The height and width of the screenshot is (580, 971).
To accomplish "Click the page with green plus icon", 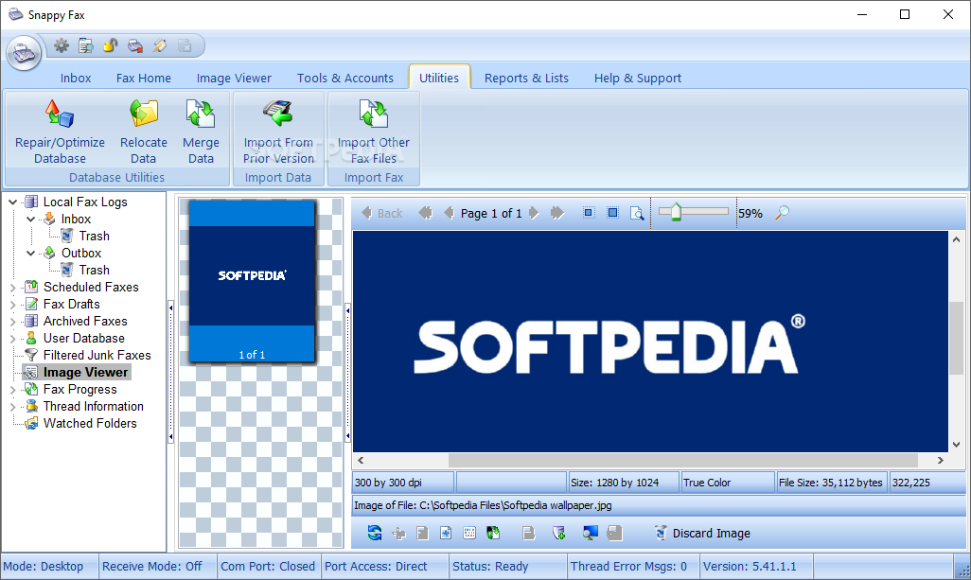I will click(558, 533).
